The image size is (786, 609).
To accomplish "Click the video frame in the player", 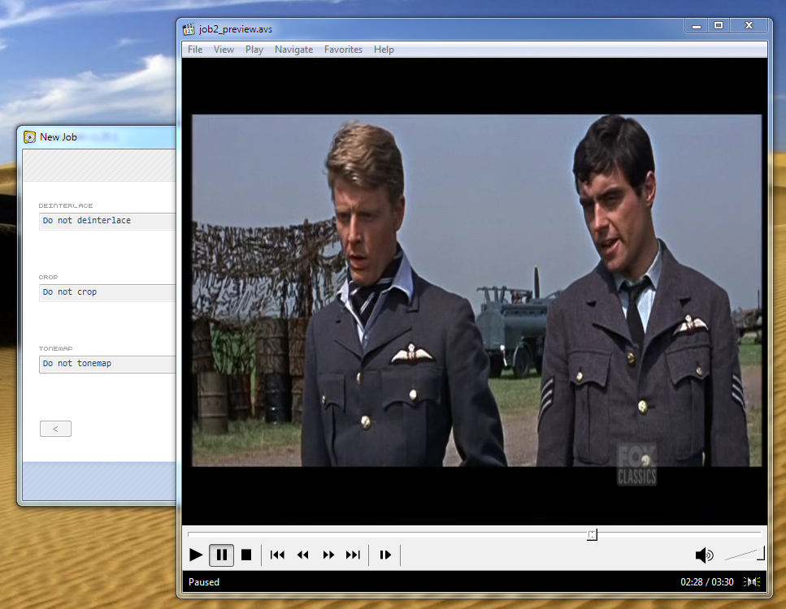I will click(x=476, y=291).
